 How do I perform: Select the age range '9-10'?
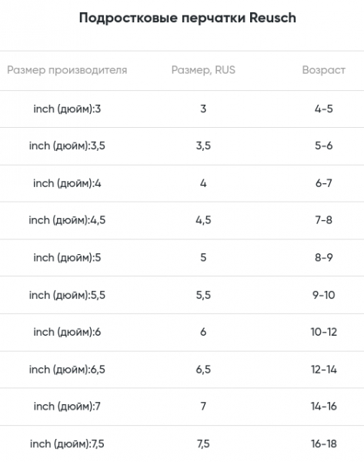point(324,295)
